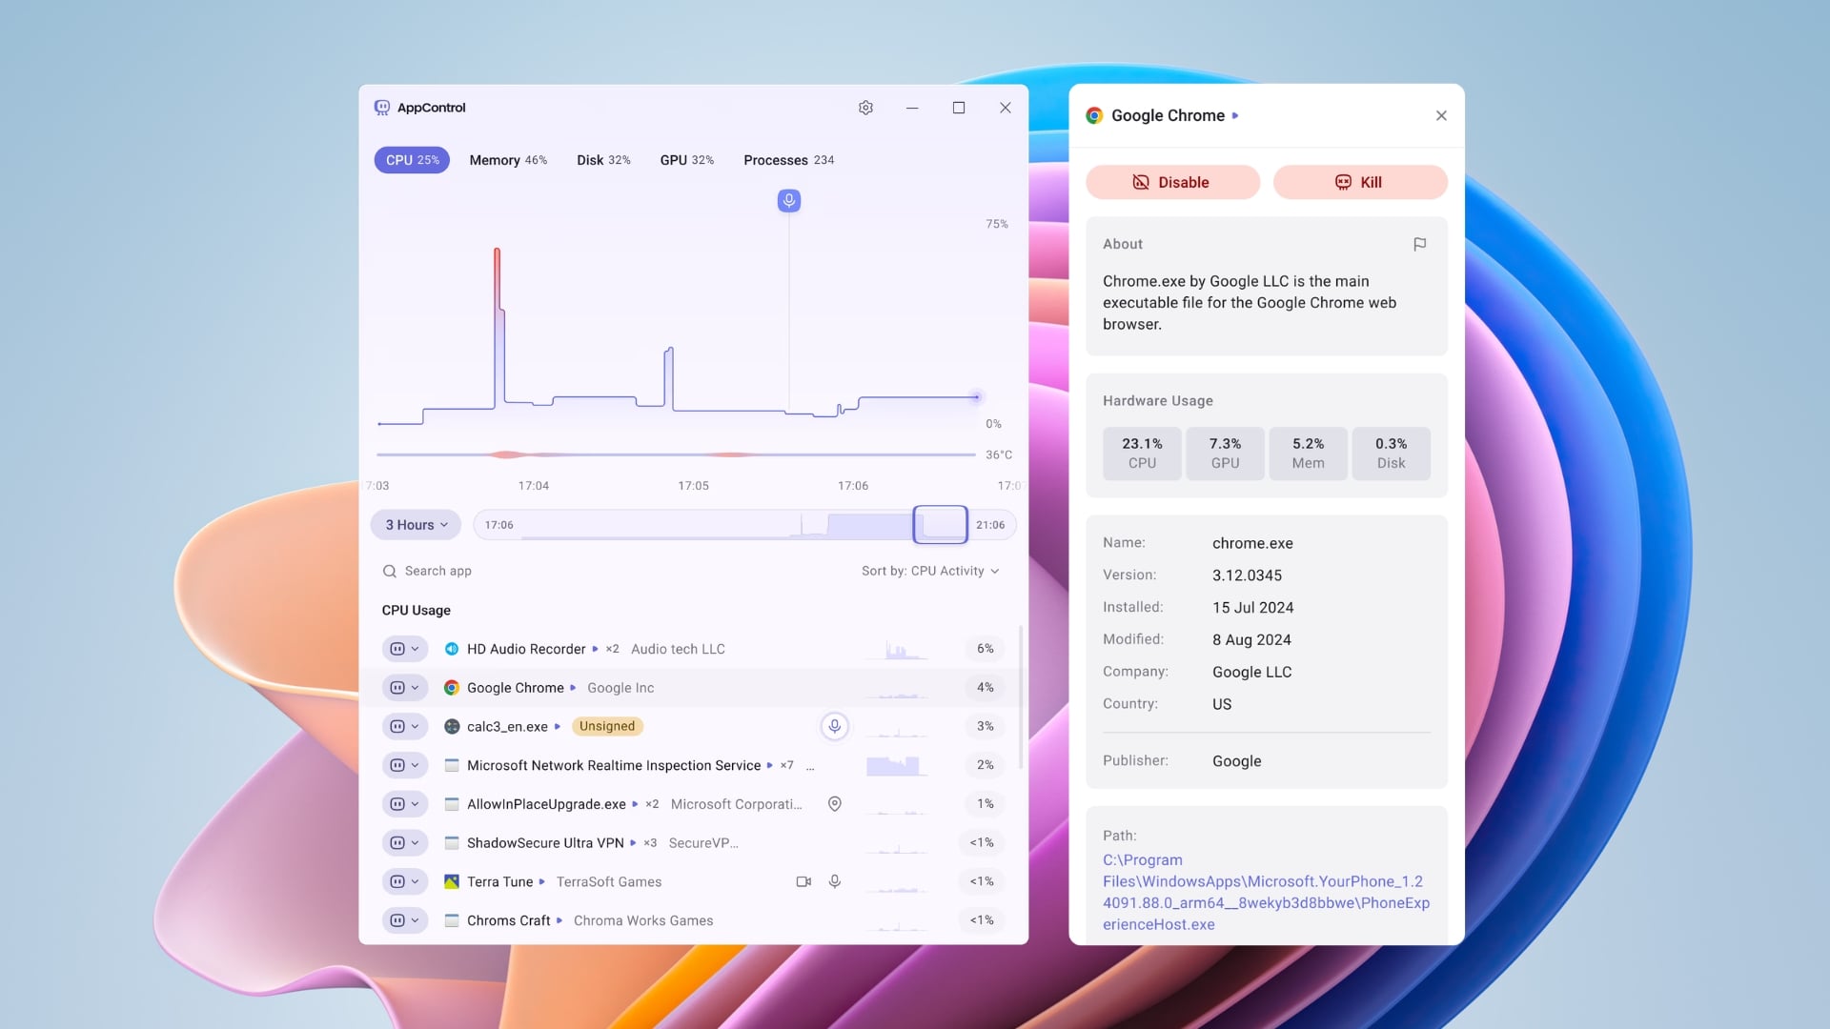Screen dimensions: 1830x1029
Task: Switch to Memory tab
Action: 508,160
